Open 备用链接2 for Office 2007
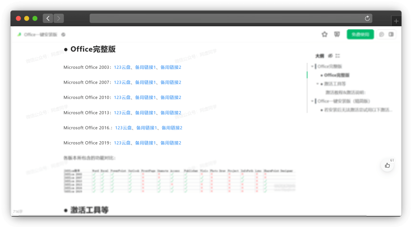 pos(171,82)
